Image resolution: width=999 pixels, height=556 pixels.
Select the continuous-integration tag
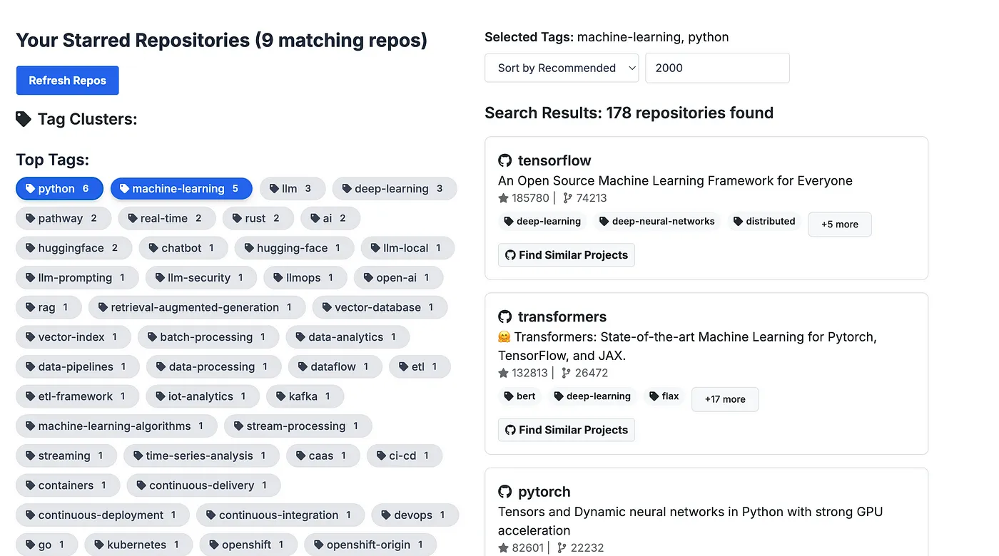tap(280, 515)
